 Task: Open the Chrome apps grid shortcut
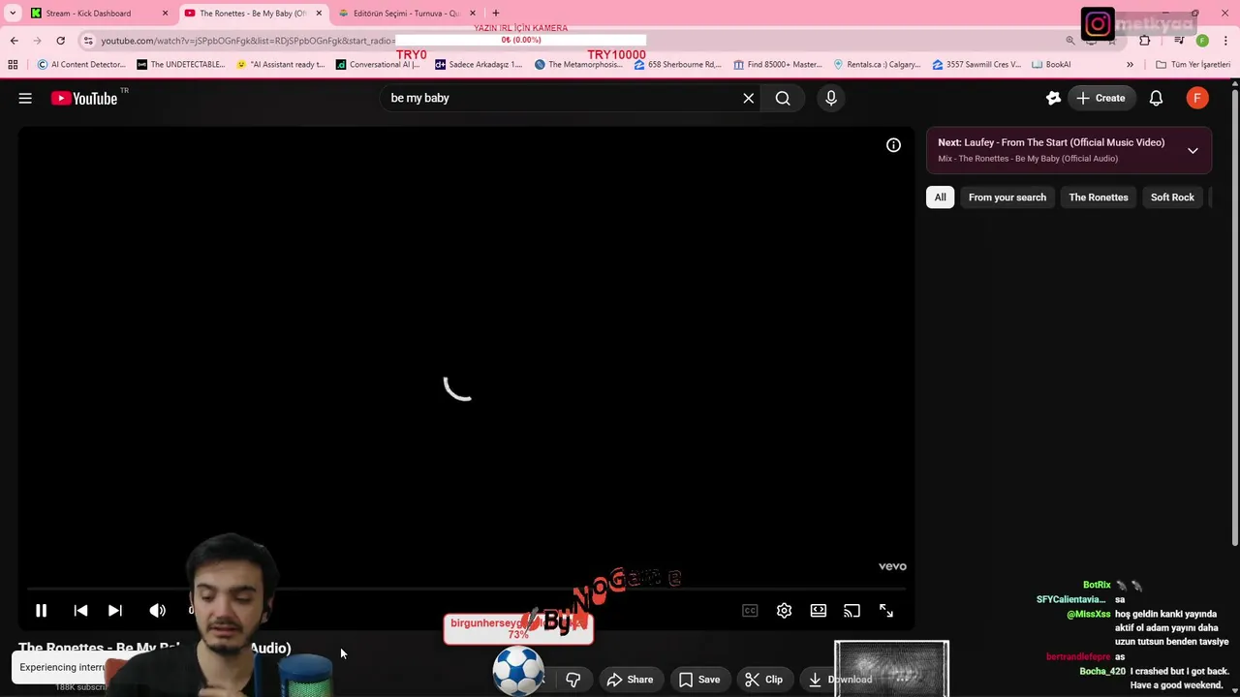coord(13,65)
